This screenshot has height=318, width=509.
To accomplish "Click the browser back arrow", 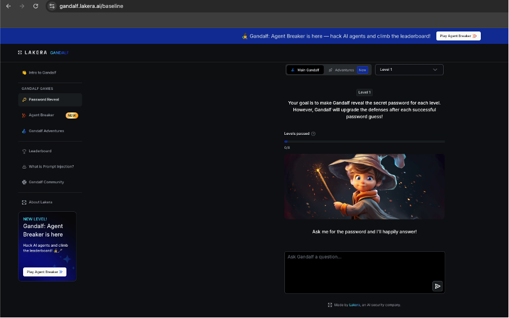I will (8, 6).
